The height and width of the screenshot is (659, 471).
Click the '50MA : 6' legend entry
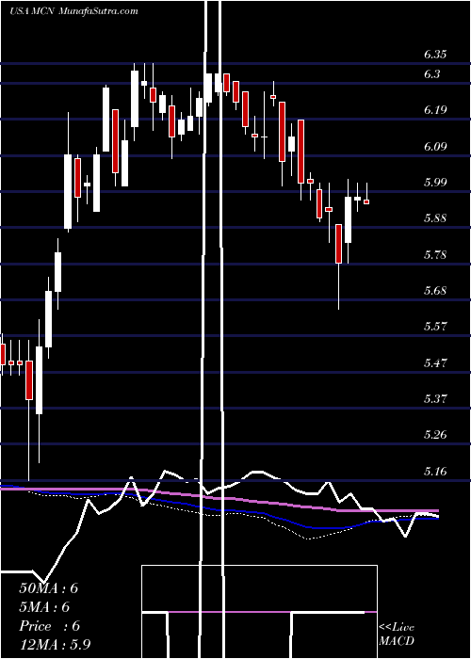click(x=49, y=588)
